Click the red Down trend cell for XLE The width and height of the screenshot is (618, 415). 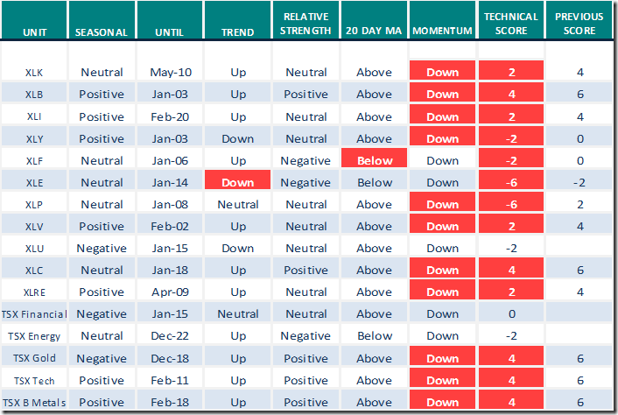click(238, 182)
